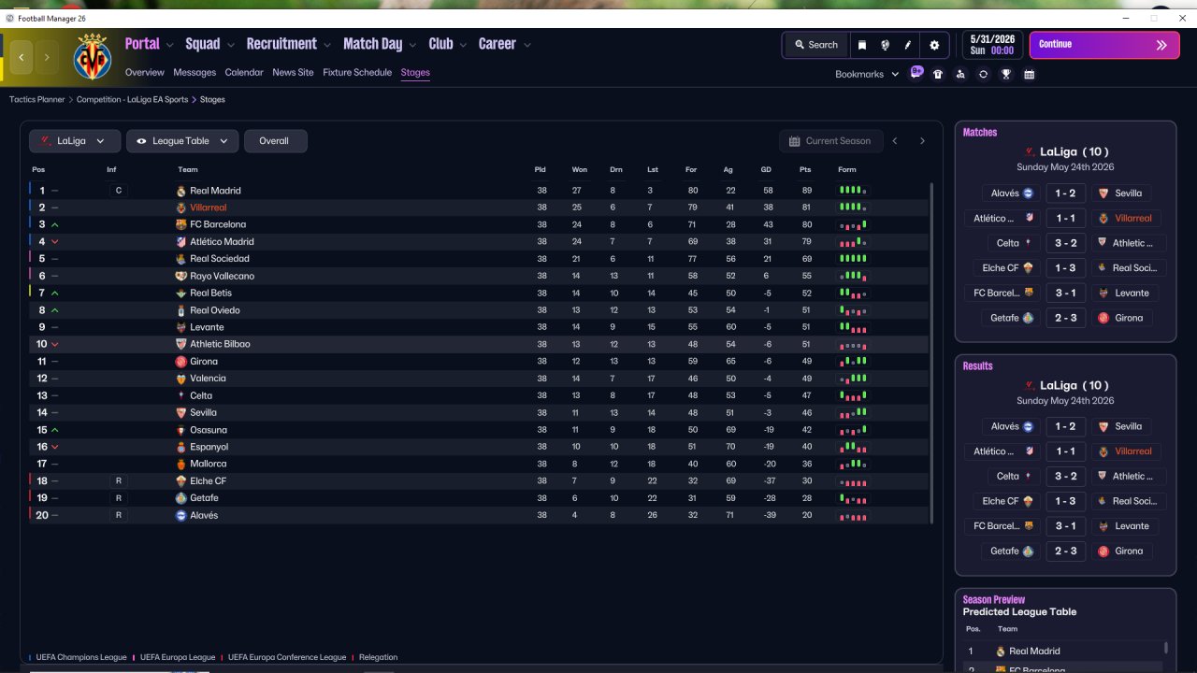
Task: Go to the next season with the right arrow
Action: pos(922,141)
